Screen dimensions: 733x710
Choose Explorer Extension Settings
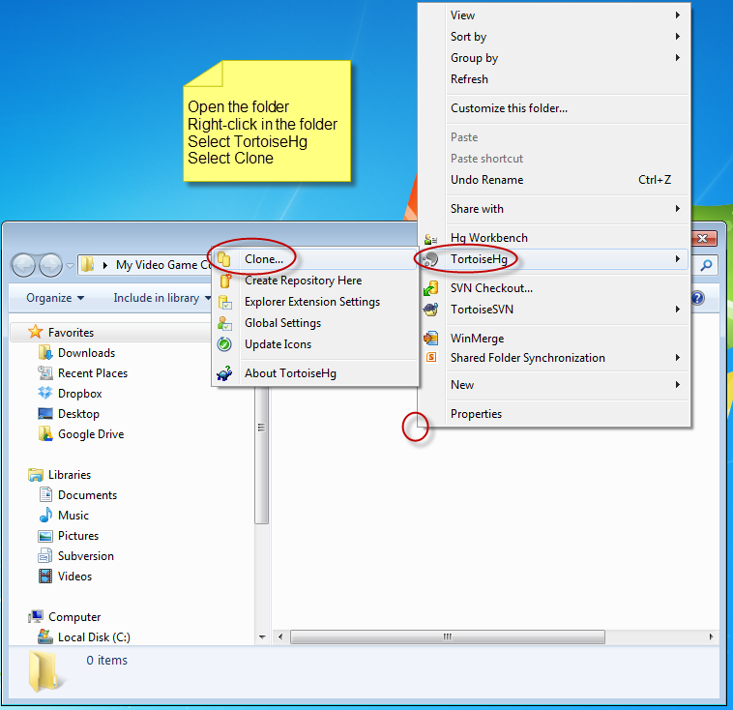coord(315,302)
